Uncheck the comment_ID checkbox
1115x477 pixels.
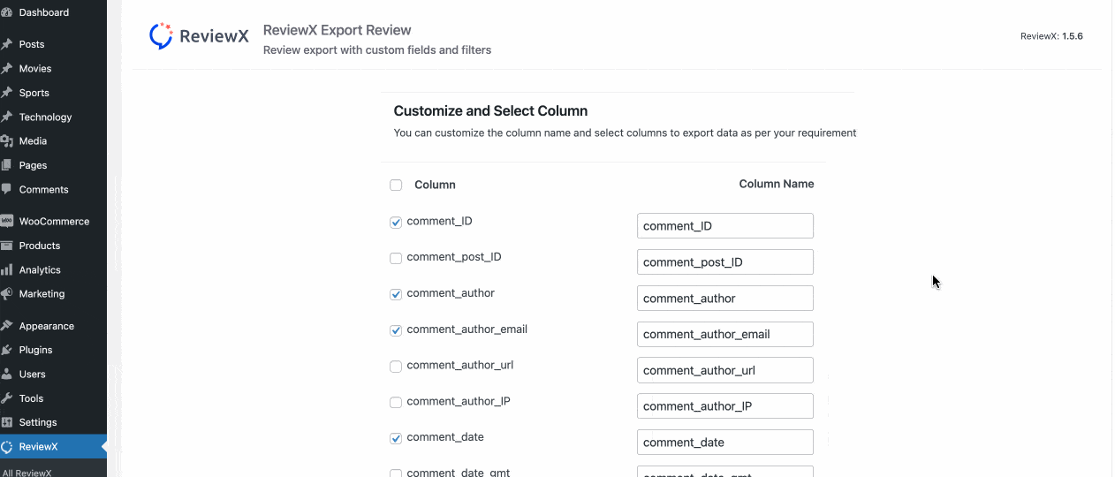click(x=396, y=223)
